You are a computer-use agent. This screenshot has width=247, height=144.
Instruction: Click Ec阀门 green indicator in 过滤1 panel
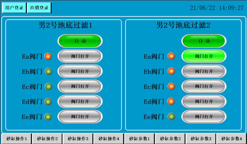click(x=48, y=87)
